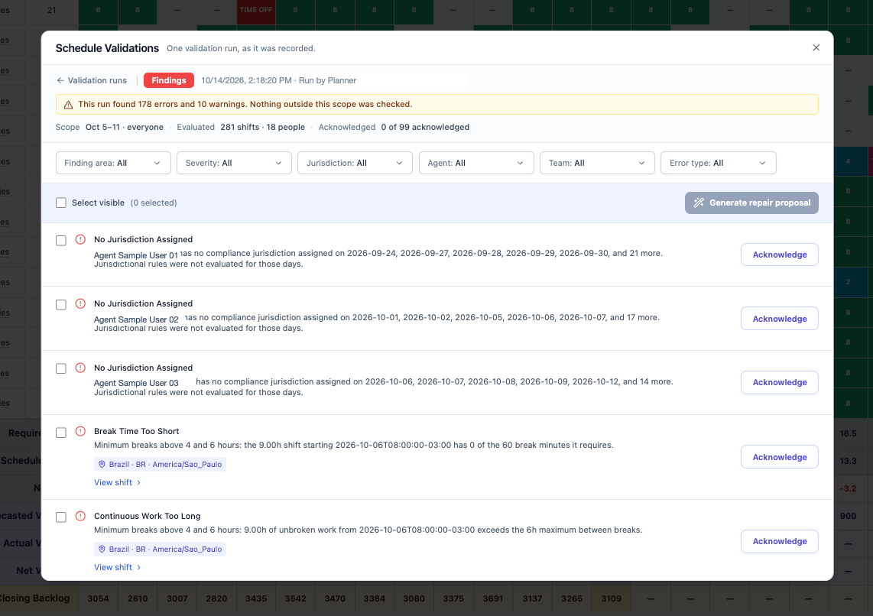The image size is (873, 616).
Task: Click Brazil jurisdiction tag under Continuous Work Too Long
Action: tap(160, 549)
